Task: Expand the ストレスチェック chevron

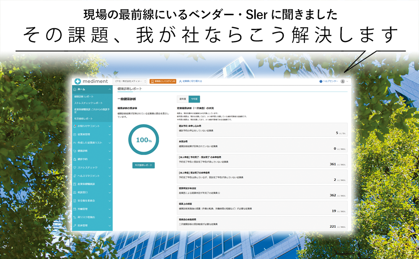Action: (x=109, y=167)
